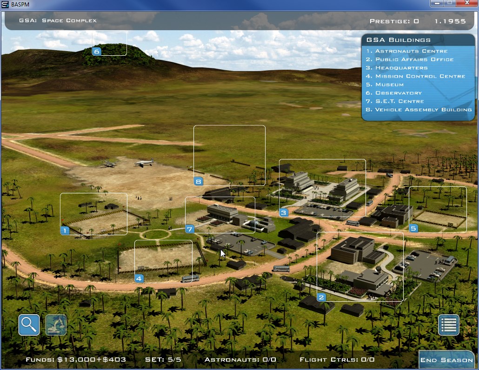
Task: Click the Flight Ctrls: 0/0 counter
Action: tap(337, 360)
